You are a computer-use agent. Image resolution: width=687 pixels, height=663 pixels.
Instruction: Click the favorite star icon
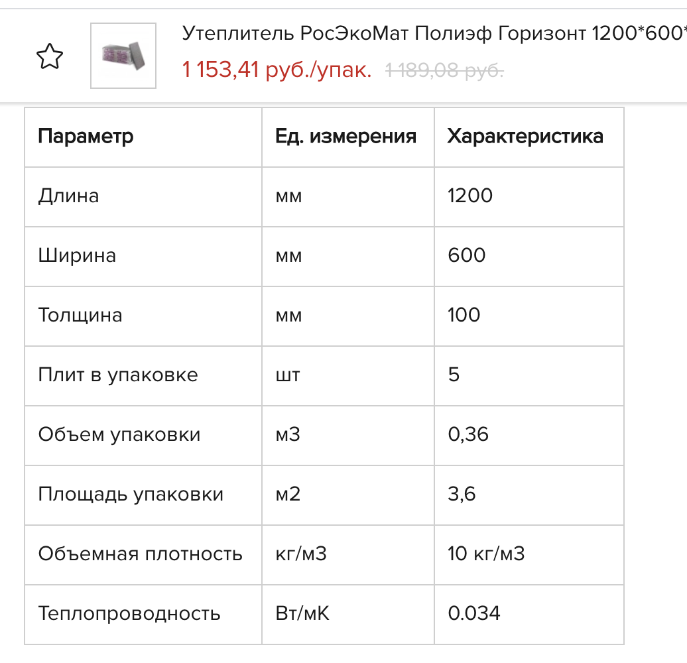point(50,57)
